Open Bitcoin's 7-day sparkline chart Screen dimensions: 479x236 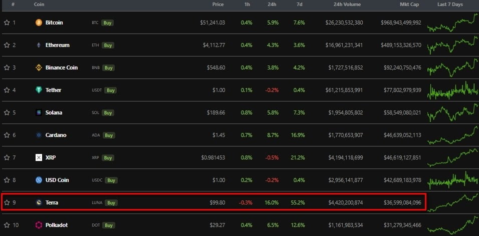point(452,22)
